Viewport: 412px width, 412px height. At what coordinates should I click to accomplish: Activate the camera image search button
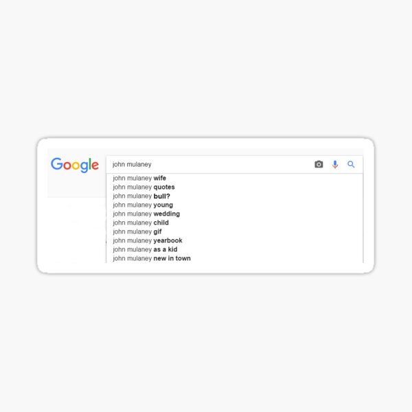[319, 165]
